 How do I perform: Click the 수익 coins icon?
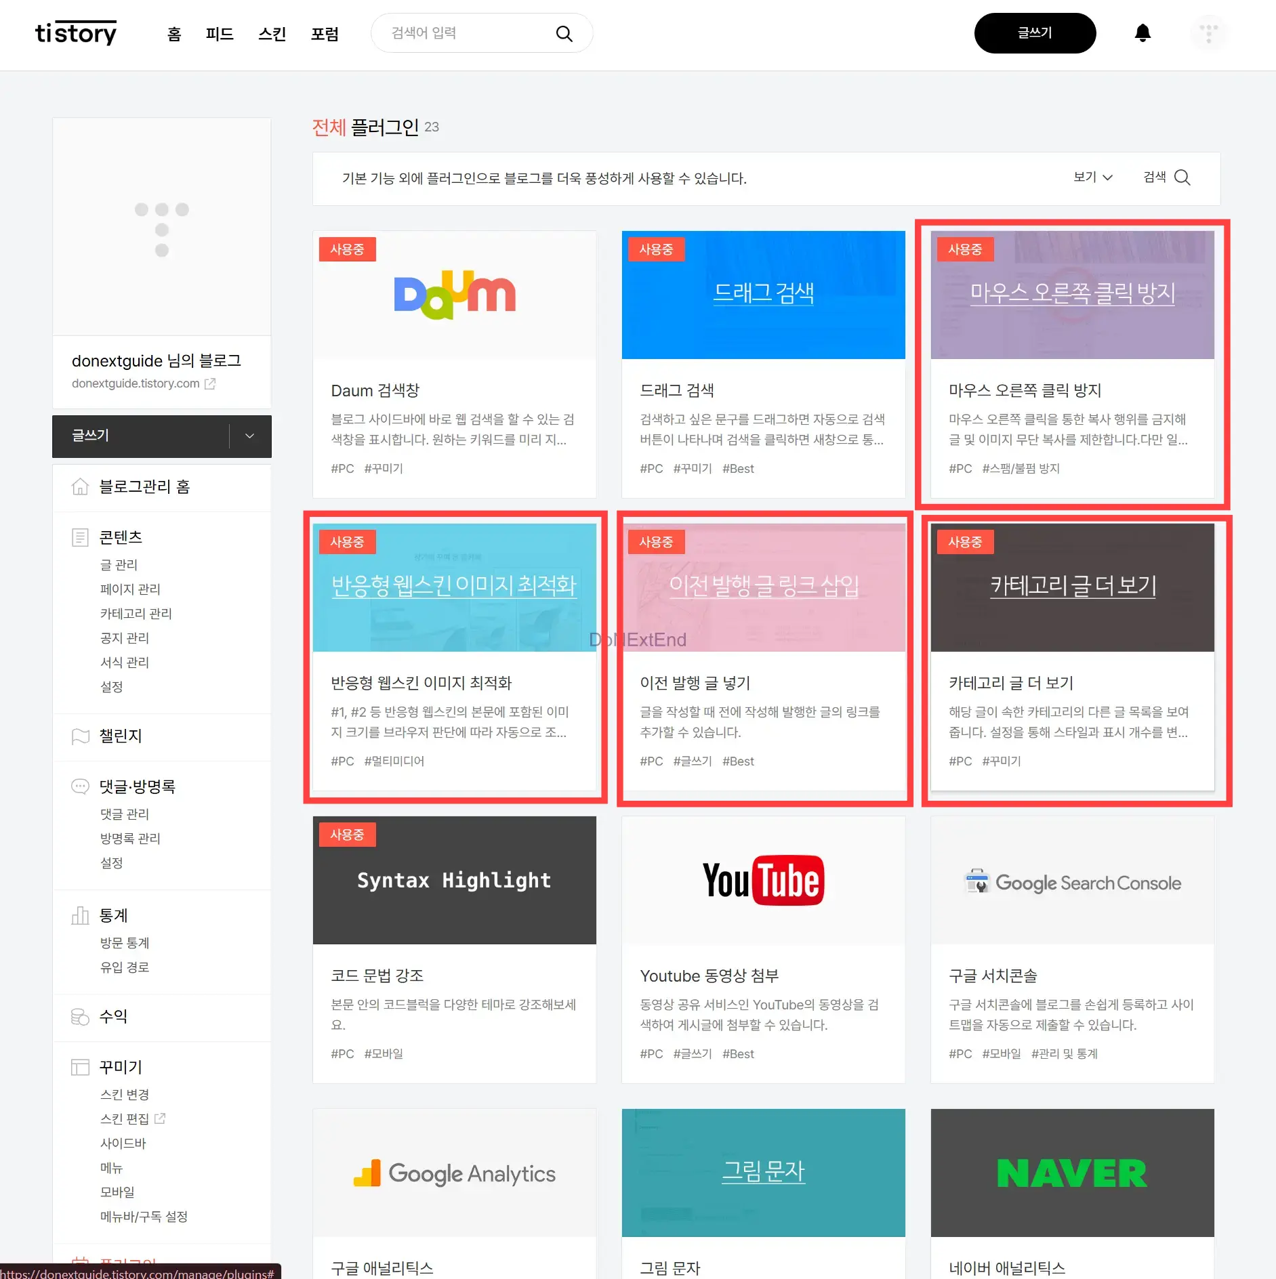(x=80, y=1016)
